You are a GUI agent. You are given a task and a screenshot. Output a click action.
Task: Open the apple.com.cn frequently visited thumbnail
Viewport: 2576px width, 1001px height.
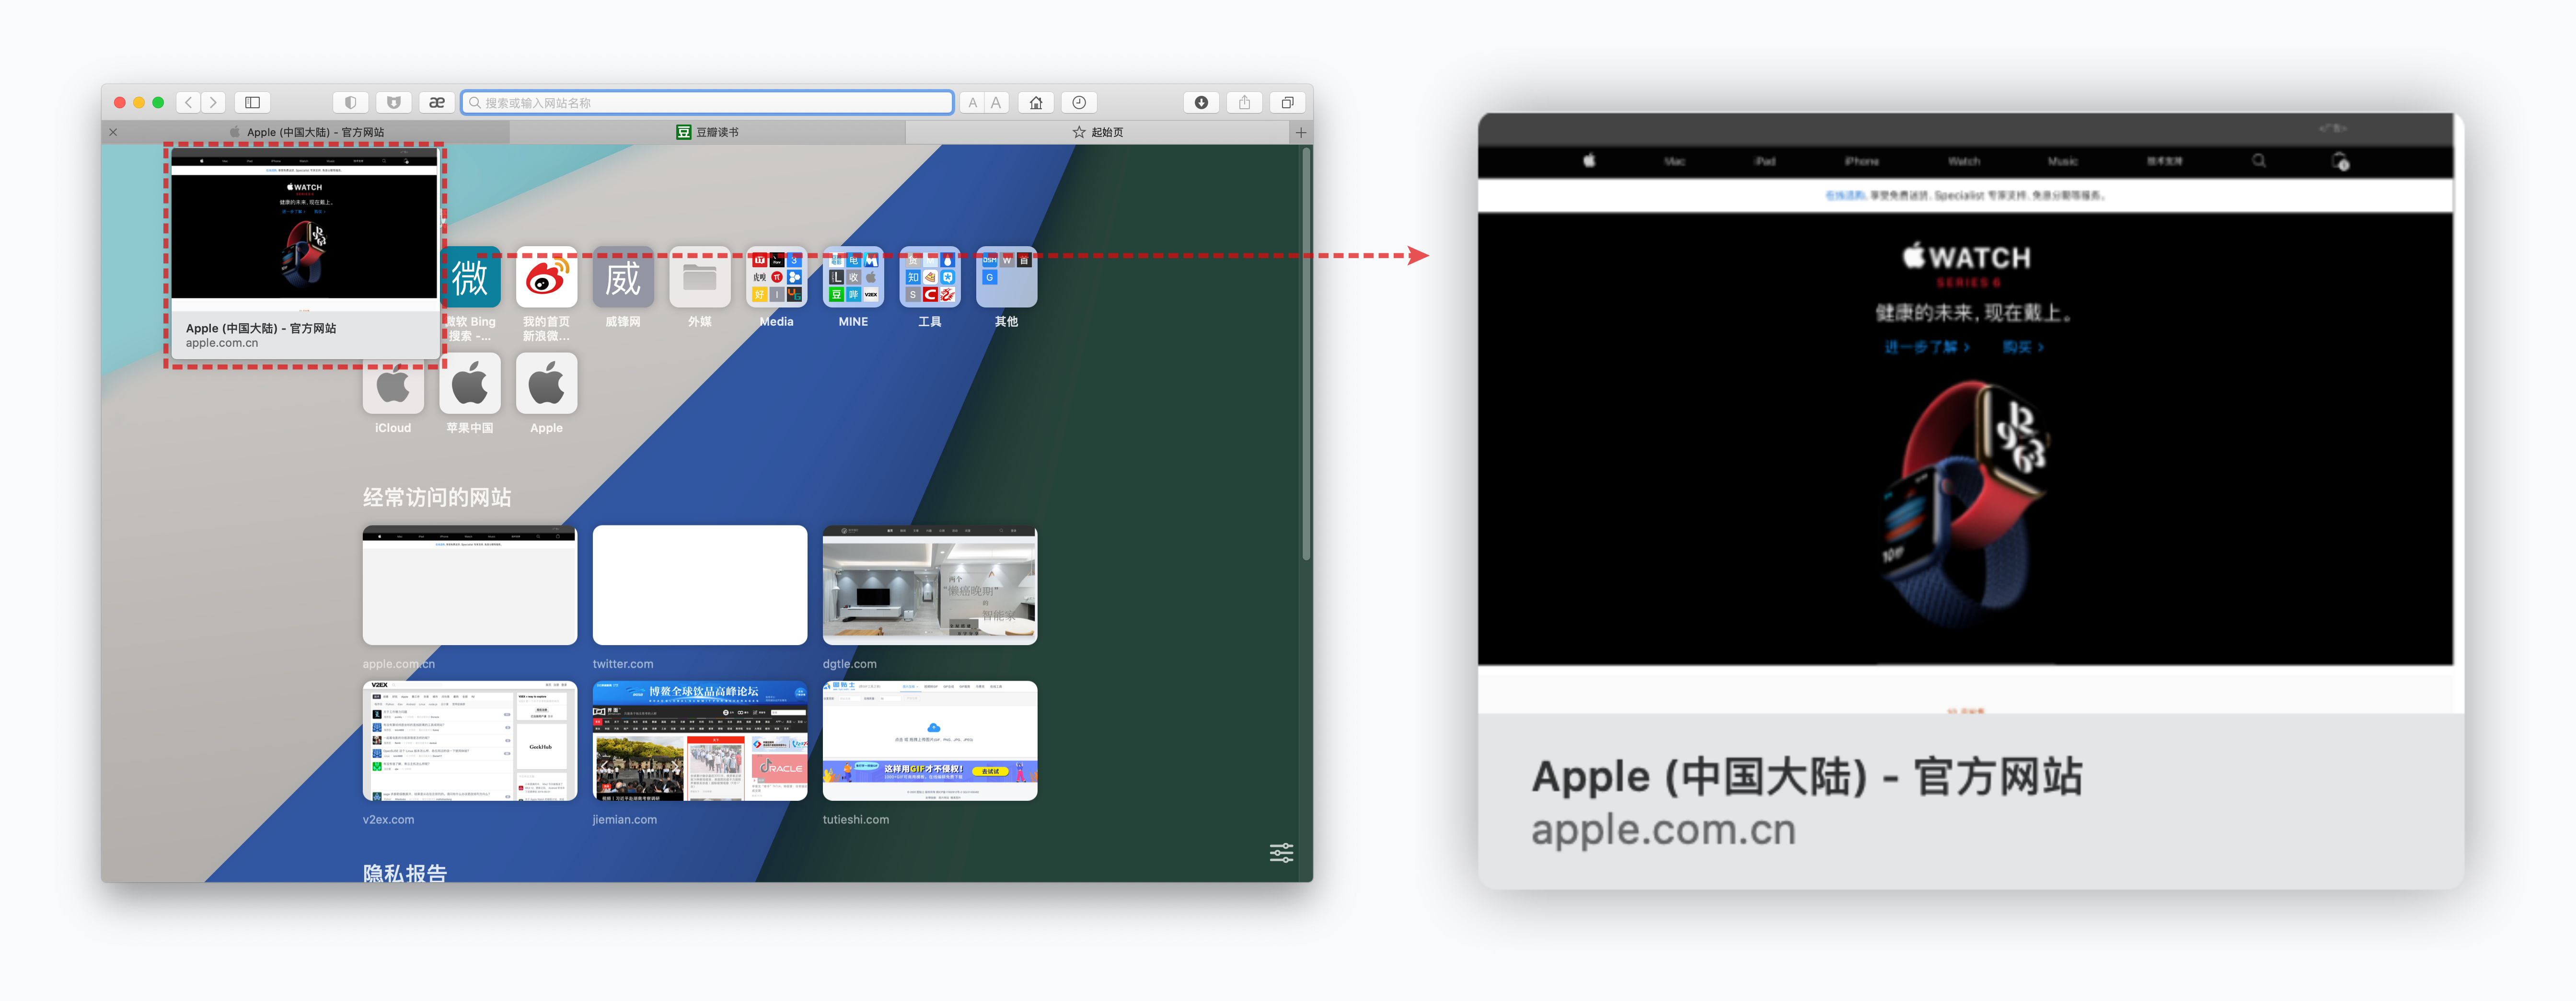[470, 584]
